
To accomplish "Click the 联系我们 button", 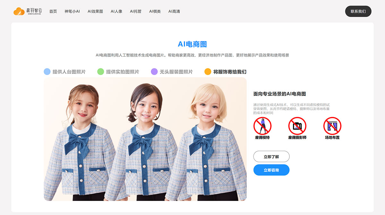I will [358, 11].
